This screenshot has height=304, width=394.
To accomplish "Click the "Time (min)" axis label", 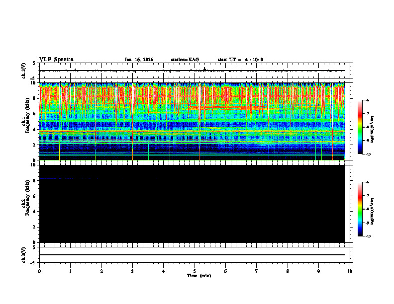I will pyautogui.click(x=199, y=276).
